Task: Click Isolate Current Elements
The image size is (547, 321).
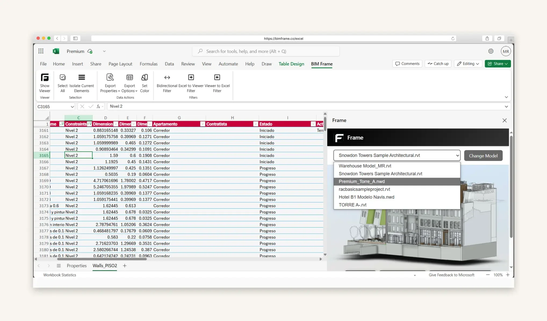Action: point(82,83)
